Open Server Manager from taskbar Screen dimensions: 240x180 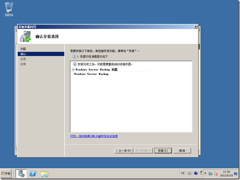tap(21, 174)
